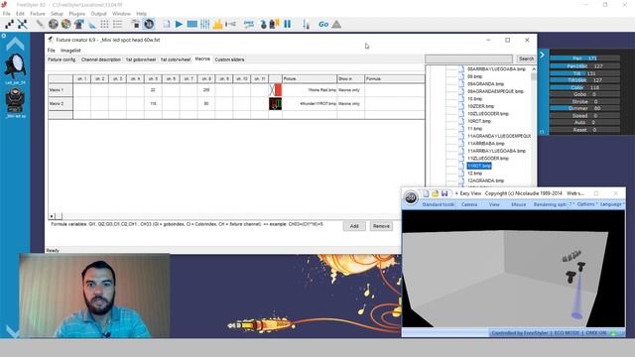Viewport: 635px width, 357px height.
Task: Click Easy View new file icon
Action: 426,194
